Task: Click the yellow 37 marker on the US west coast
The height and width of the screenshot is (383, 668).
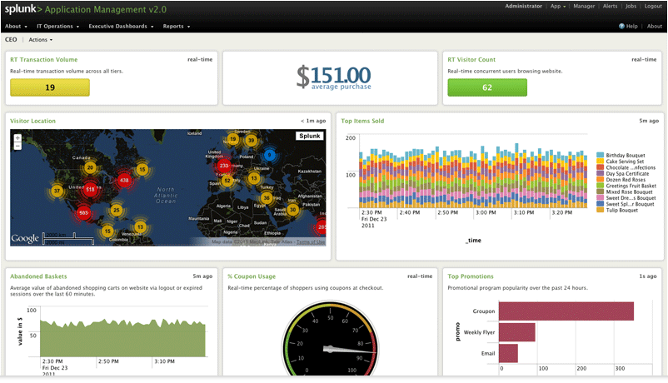Action: point(57,191)
